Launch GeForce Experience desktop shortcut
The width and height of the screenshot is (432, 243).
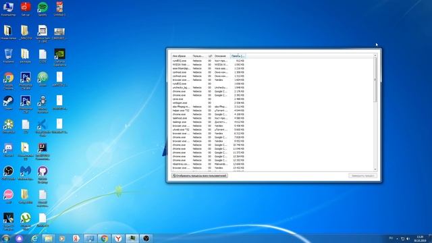click(x=59, y=57)
